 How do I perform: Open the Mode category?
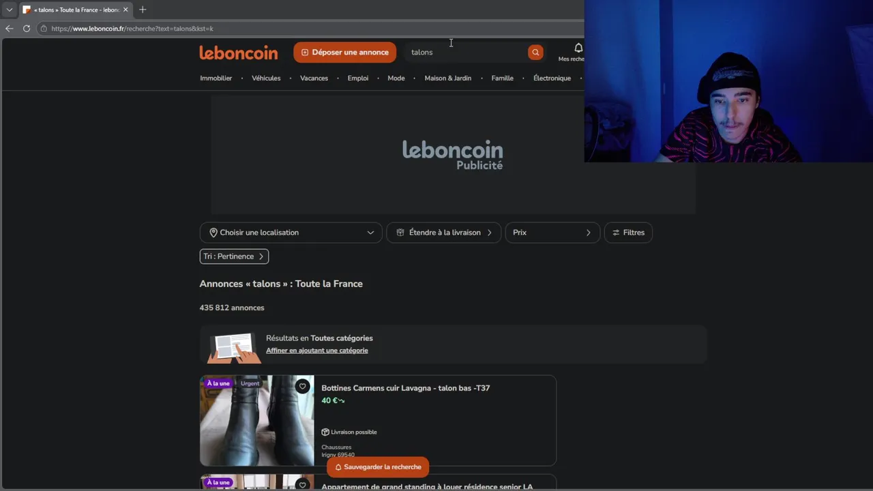click(396, 78)
